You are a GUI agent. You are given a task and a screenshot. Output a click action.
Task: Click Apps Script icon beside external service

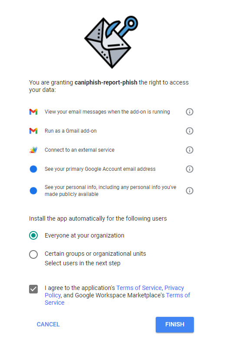[33, 150]
